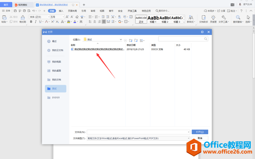255x159 pixels.
Task: Click the Print icon in quick toolbar
Action: [24, 11]
